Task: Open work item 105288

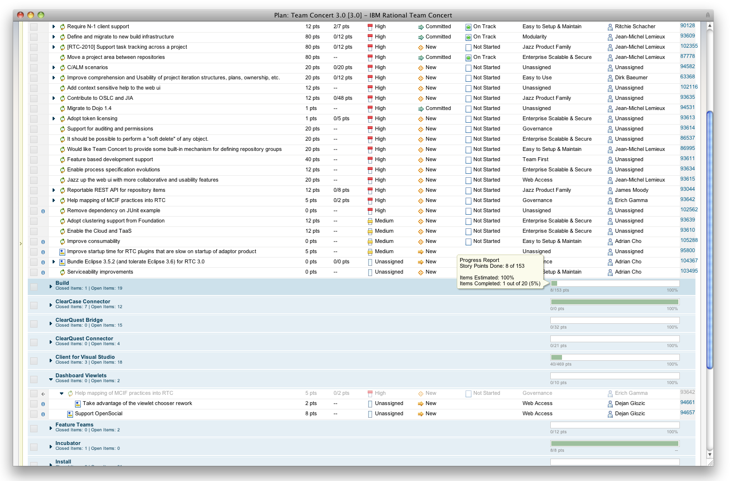Action: point(689,240)
